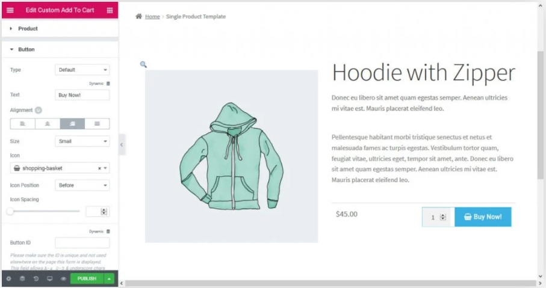The image size is (546, 288).
Task: Select center alignment option
Action: (x=48, y=124)
